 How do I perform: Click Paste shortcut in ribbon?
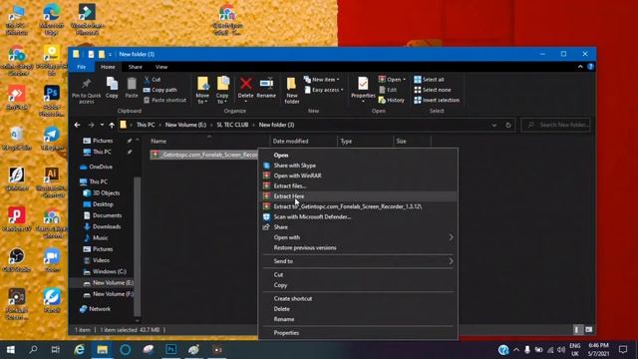pos(164,100)
